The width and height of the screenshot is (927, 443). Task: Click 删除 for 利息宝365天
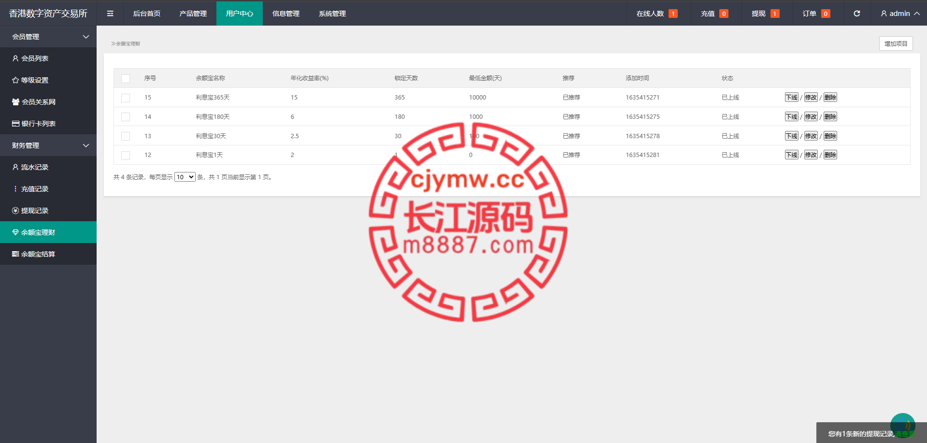click(830, 97)
